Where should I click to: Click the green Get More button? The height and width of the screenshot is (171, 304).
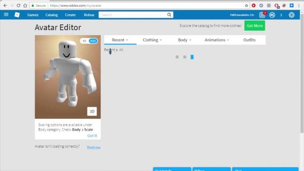pyautogui.click(x=255, y=26)
